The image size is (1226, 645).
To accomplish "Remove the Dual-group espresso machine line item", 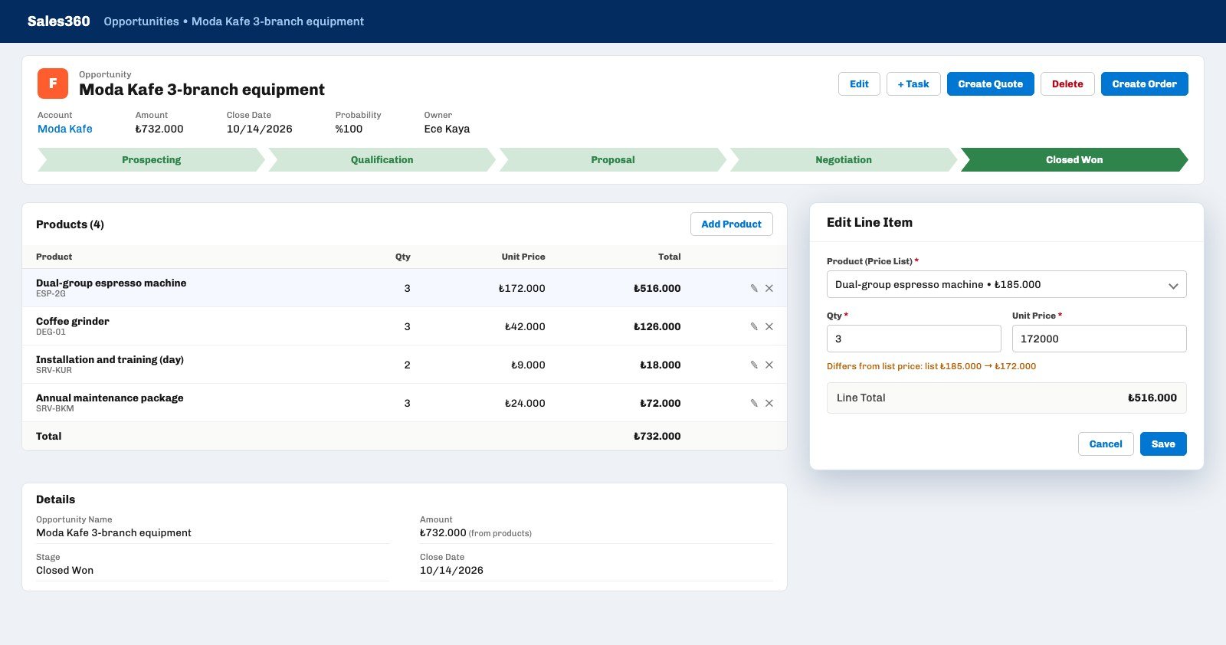I will (769, 288).
